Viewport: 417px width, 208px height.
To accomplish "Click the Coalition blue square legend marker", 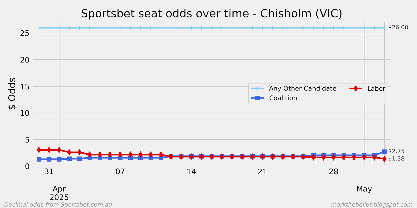I will coord(257,98).
